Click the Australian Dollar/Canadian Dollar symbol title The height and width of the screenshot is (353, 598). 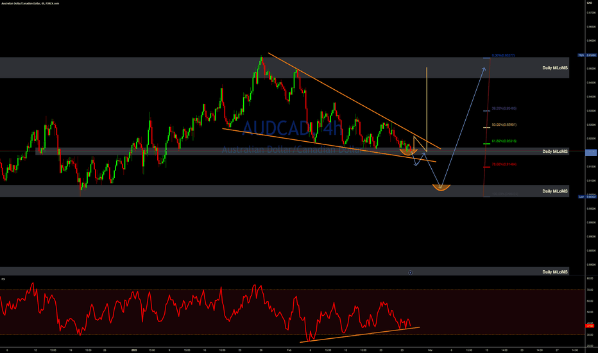(30, 3)
